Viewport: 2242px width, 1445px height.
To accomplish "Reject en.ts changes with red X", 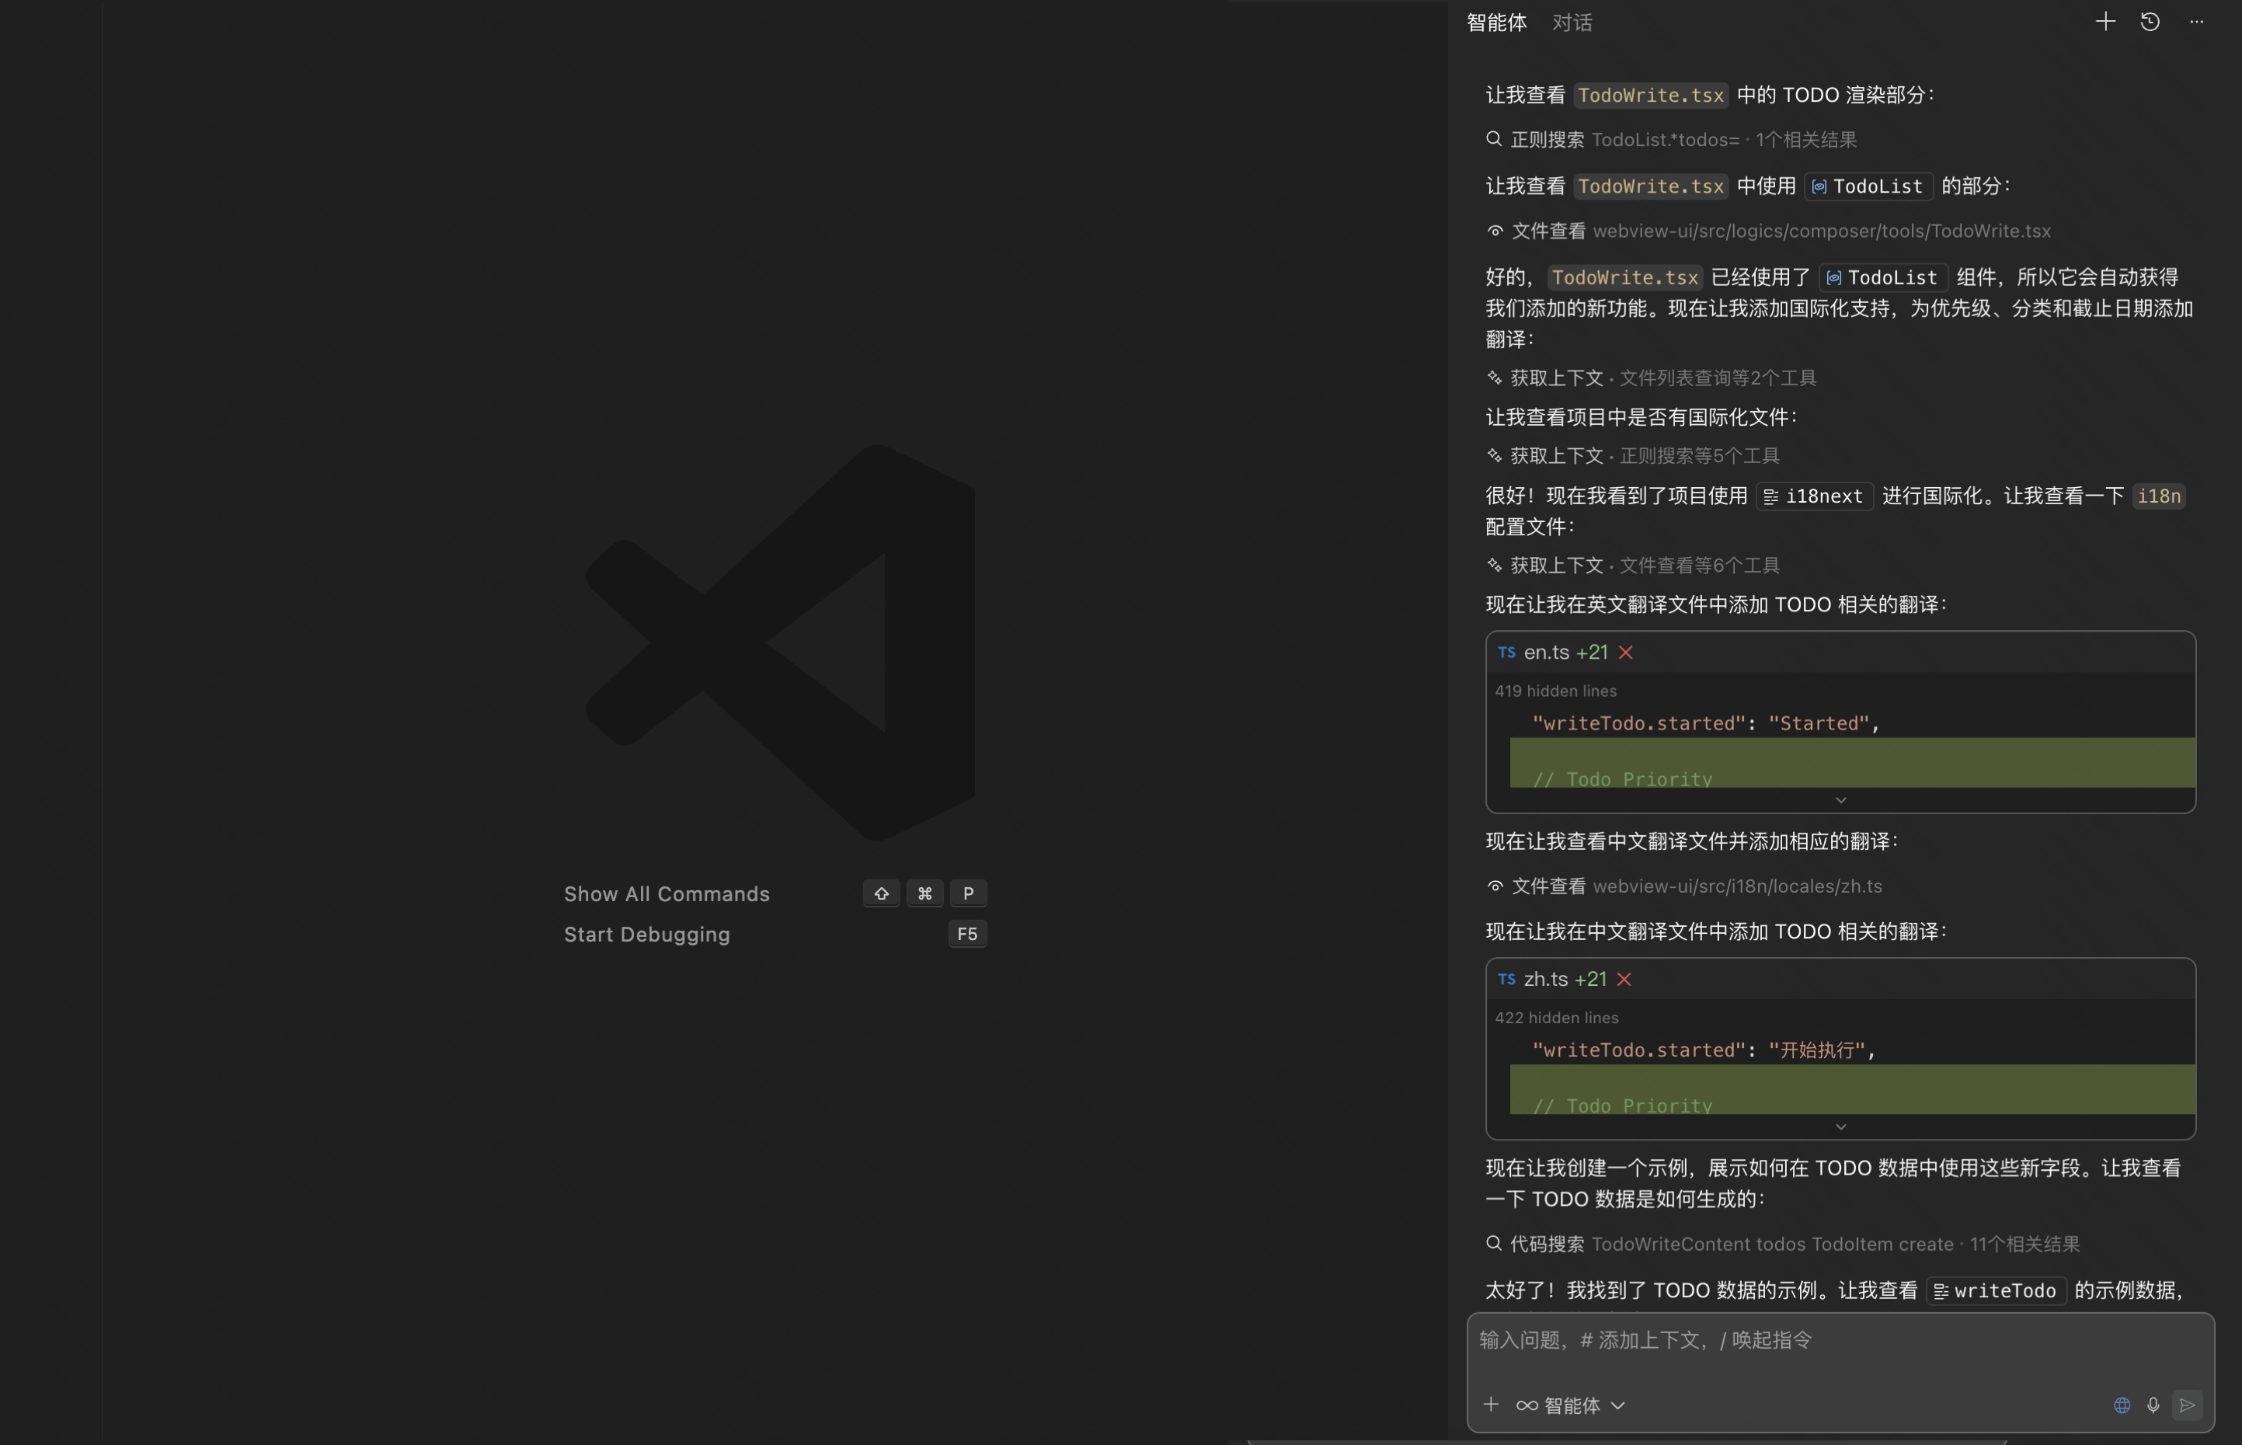I will click(1626, 652).
